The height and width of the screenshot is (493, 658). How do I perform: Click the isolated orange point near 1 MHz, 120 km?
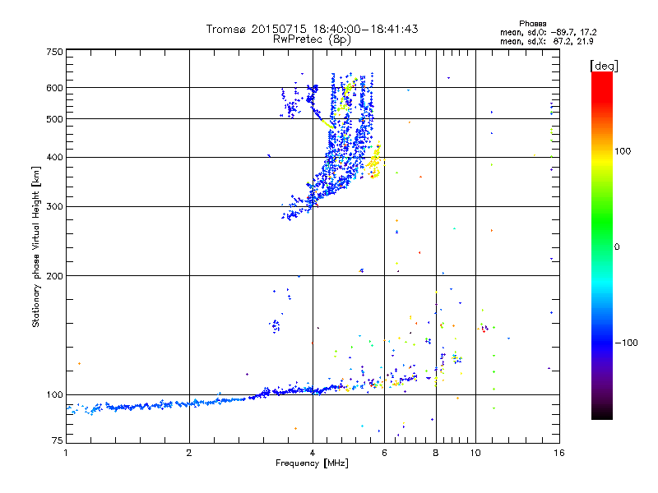coord(79,363)
